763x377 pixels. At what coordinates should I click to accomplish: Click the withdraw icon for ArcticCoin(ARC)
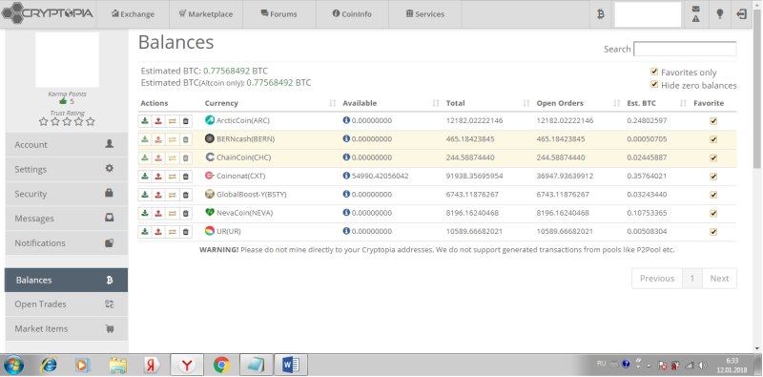(158, 121)
